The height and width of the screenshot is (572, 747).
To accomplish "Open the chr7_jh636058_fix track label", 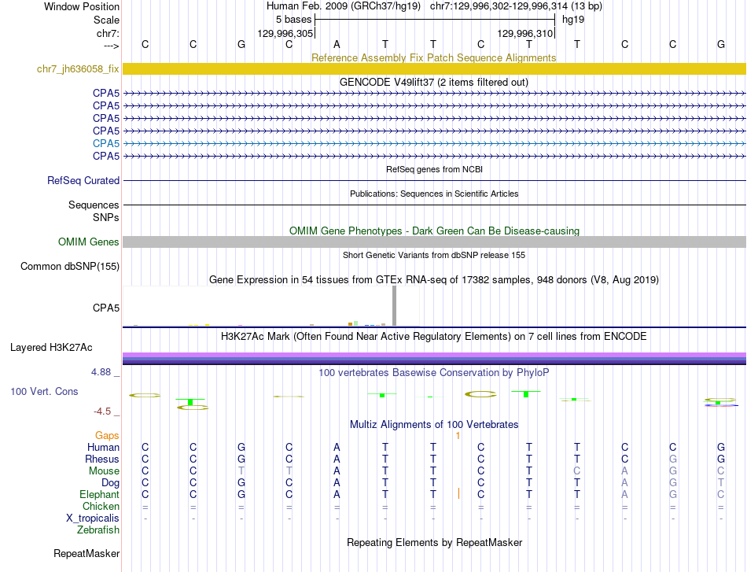I will coord(78,68).
